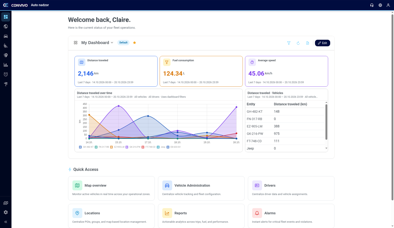The width and height of the screenshot is (394, 228).
Task: Open the seated driver icon in the sidebar
Action: click(x=6, y=46)
